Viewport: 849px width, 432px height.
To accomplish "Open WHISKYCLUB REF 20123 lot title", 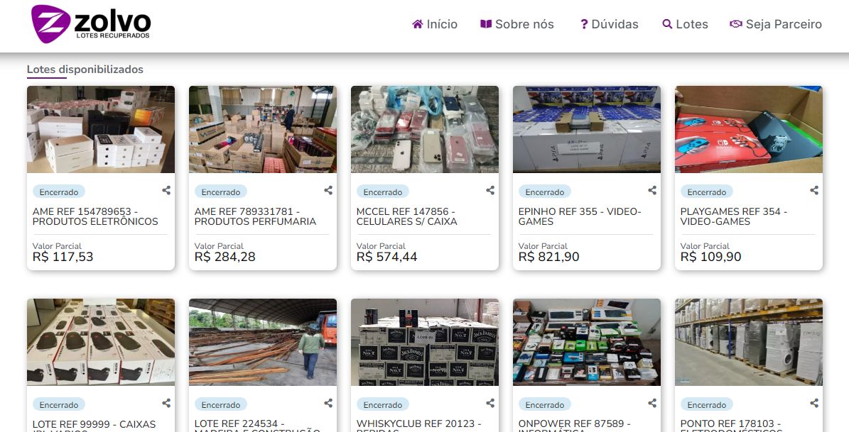I will click(x=418, y=425).
